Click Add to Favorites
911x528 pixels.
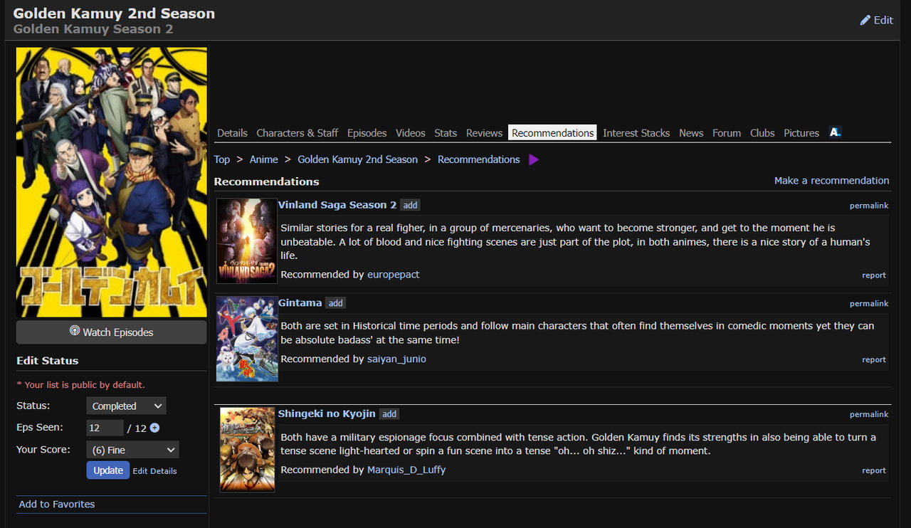pos(57,504)
